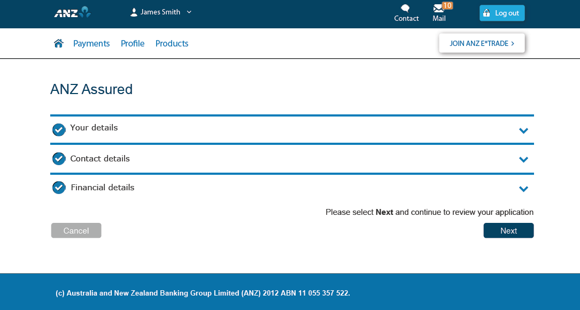Open the Contact speech bubble icon
Viewport: 580px width, 310px height.
[405, 8]
